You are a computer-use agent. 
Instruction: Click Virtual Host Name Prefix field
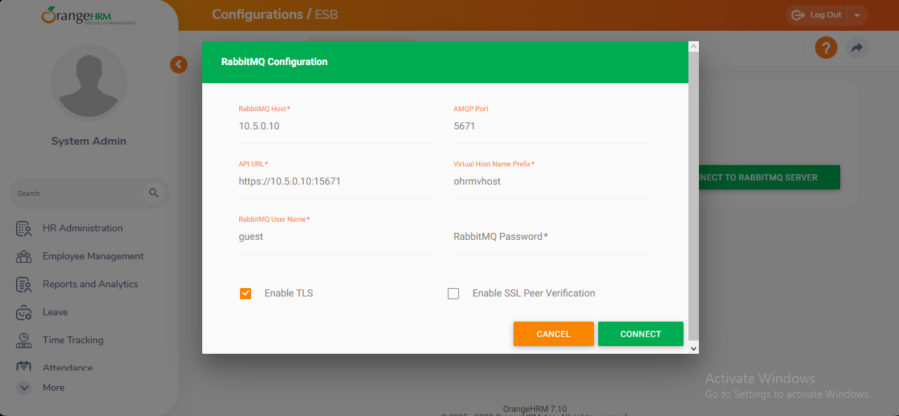553,181
